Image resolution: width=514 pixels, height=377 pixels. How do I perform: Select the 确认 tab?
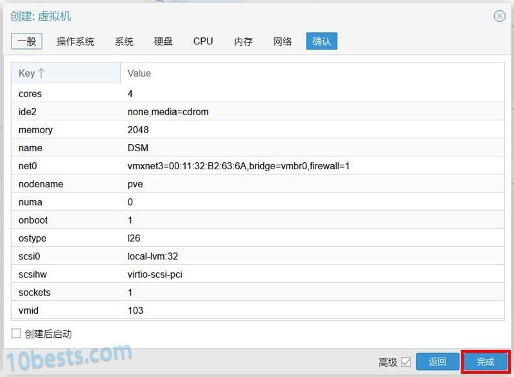click(x=322, y=41)
